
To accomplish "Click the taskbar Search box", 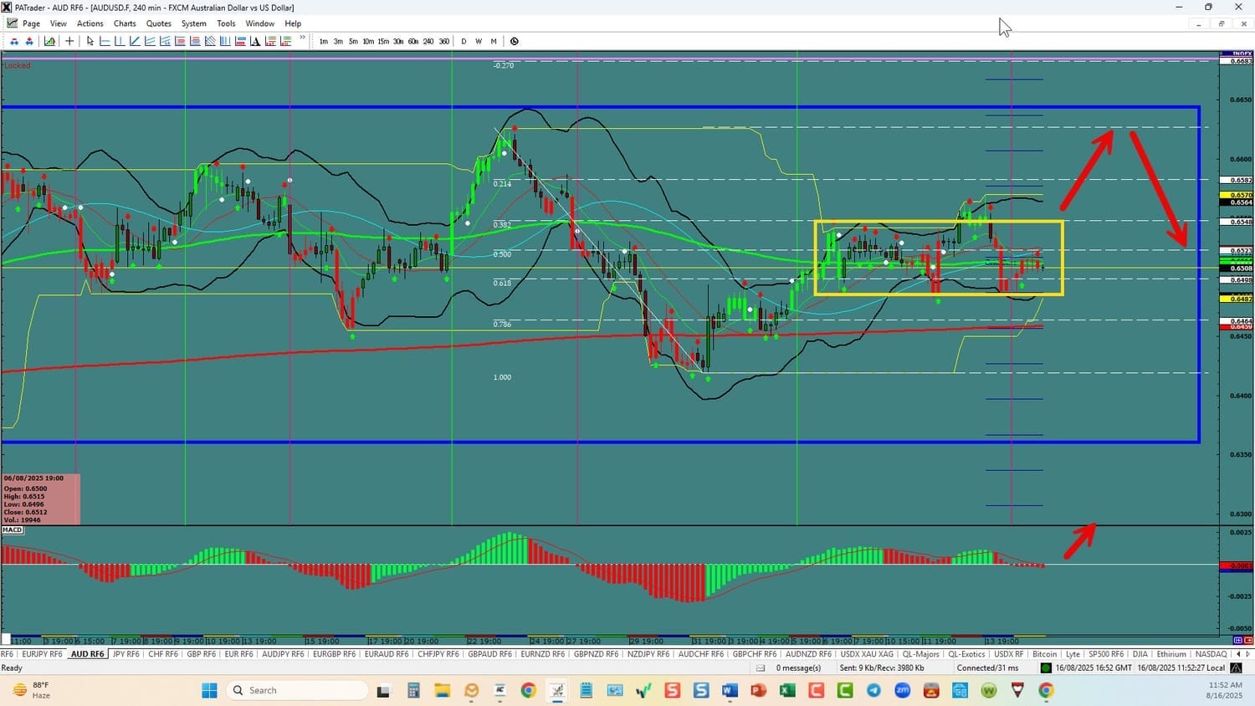I will click(298, 690).
